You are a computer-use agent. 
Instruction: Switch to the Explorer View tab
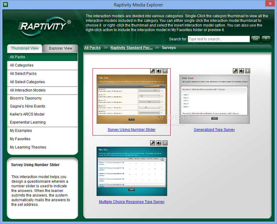click(60, 48)
